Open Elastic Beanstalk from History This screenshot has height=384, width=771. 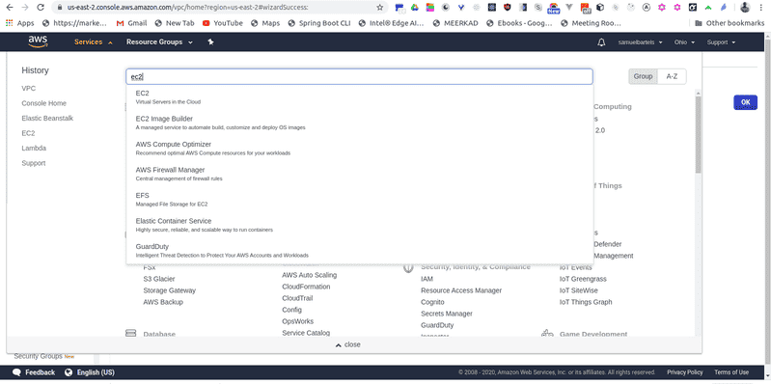click(x=47, y=118)
